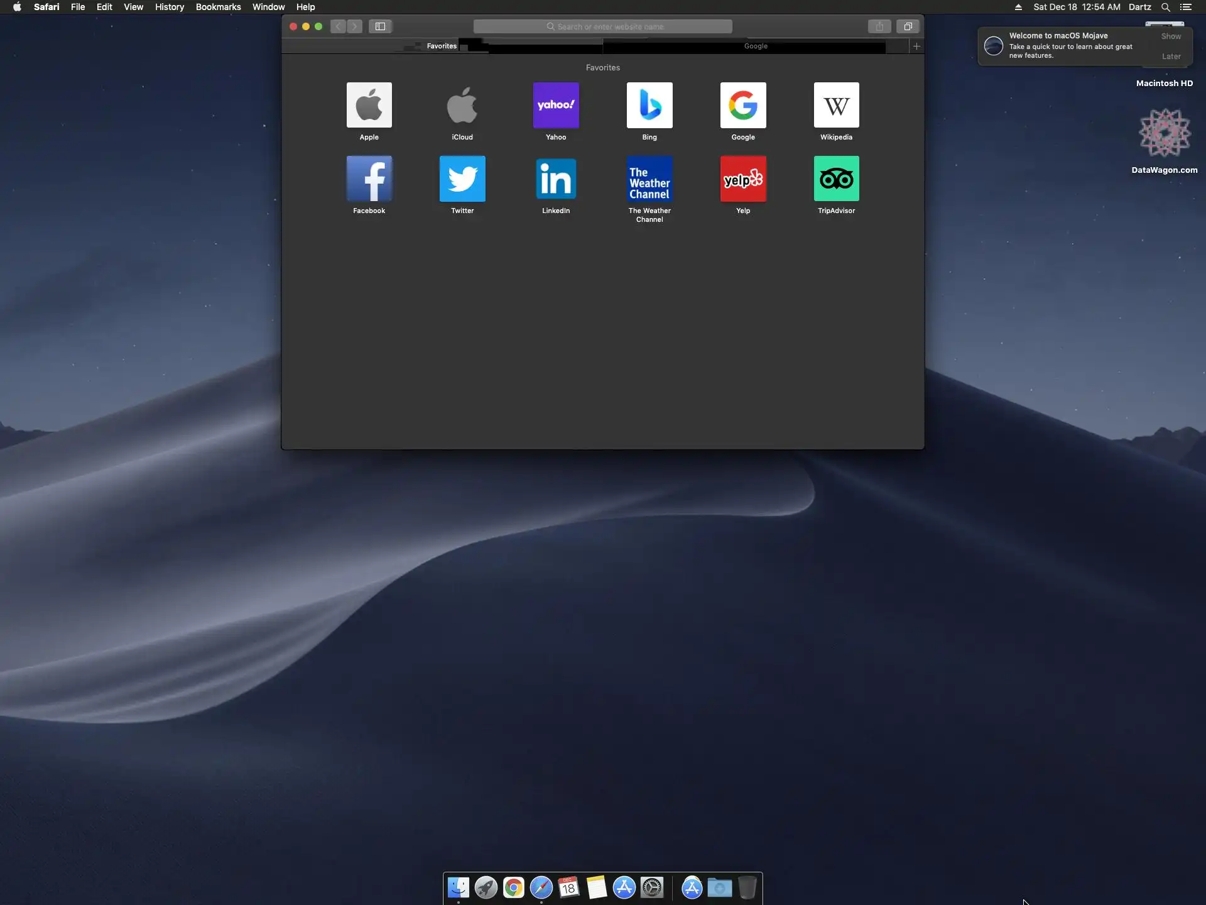The width and height of the screenshot is (1206, 905).
Task: Open the Twitter favorite icon
Action: click(x=462, y=179)
